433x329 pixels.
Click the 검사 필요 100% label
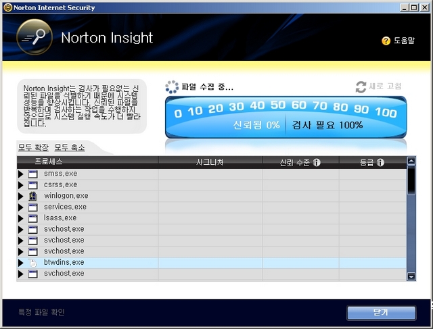point(327,125)
